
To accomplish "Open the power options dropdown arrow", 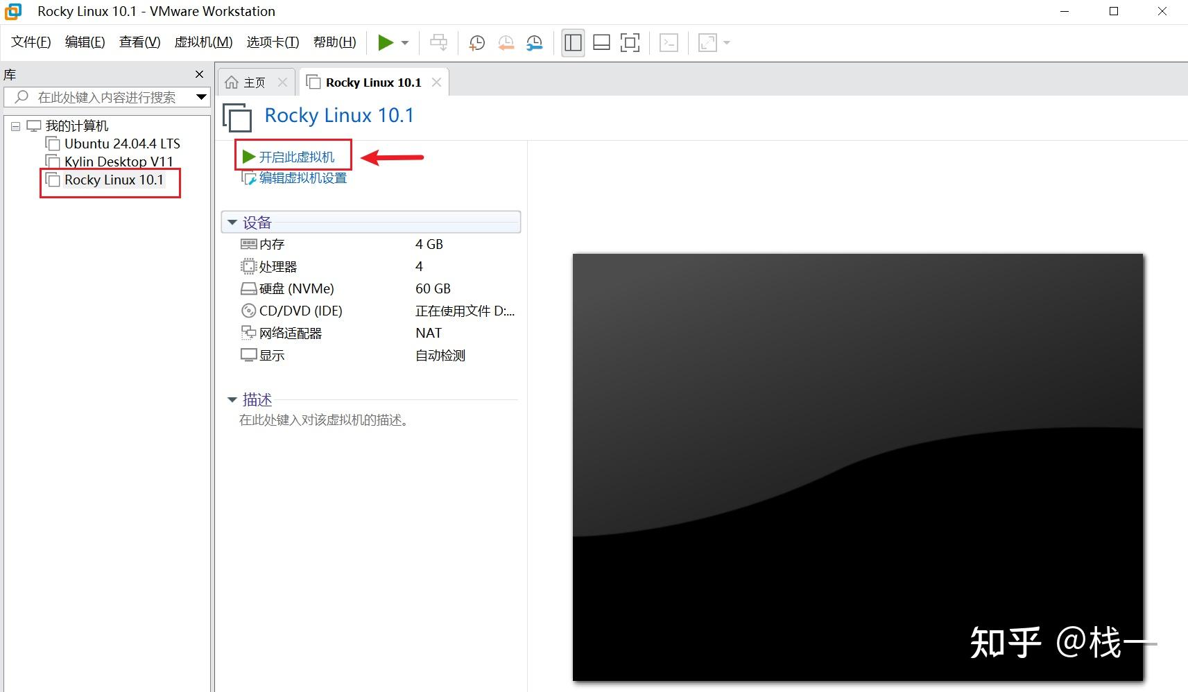I will pos(405,43).
